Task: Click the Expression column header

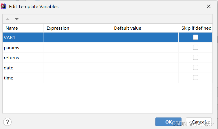Action: 77,28
